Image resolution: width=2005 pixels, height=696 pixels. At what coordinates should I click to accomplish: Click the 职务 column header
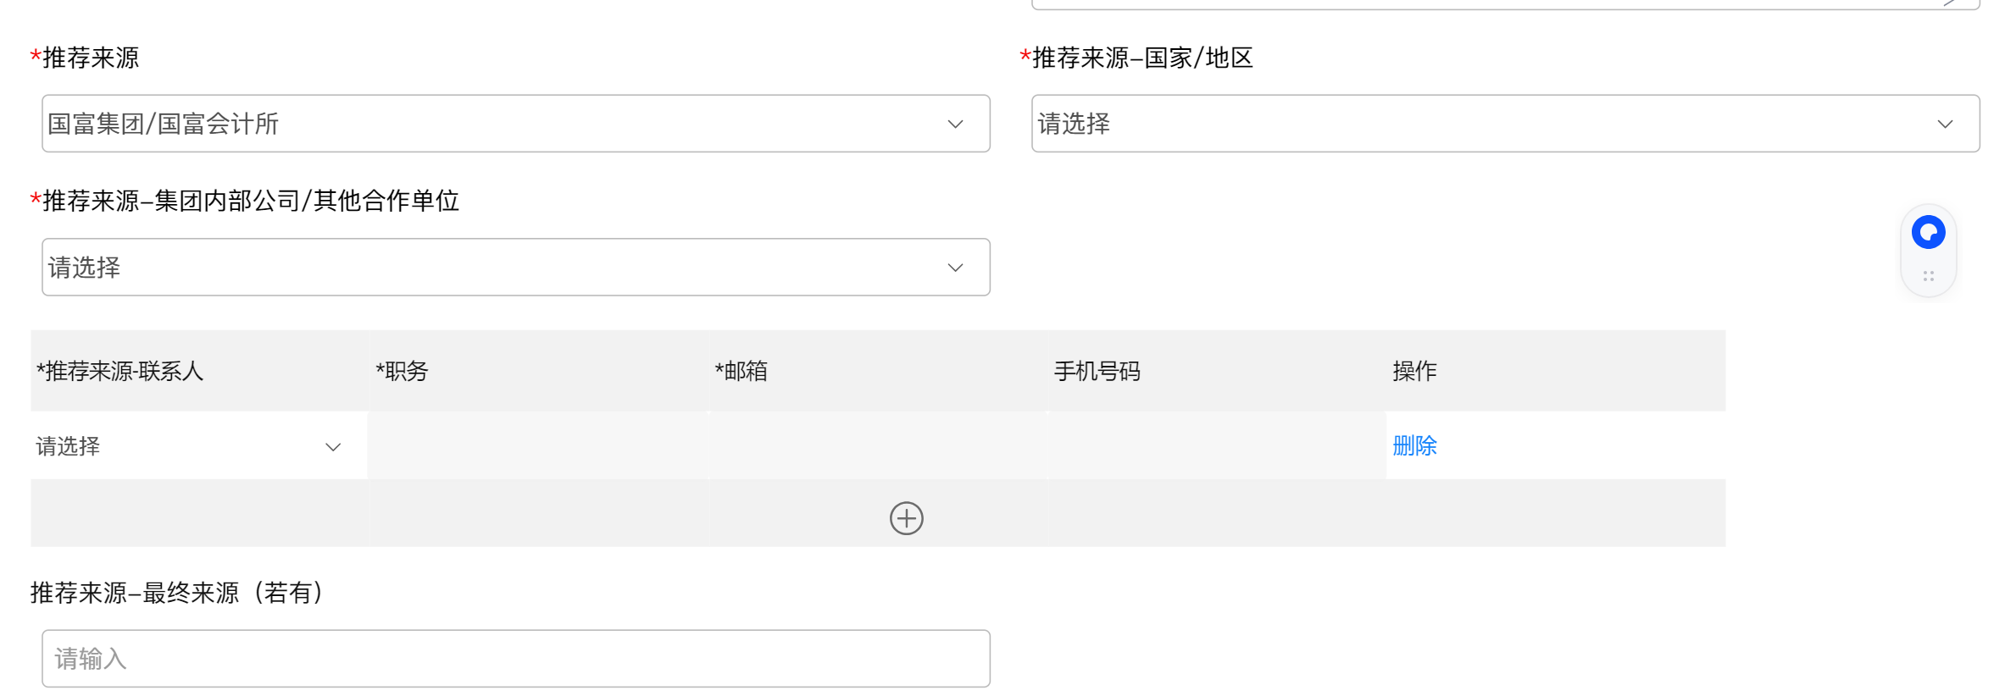click(403, 371)
